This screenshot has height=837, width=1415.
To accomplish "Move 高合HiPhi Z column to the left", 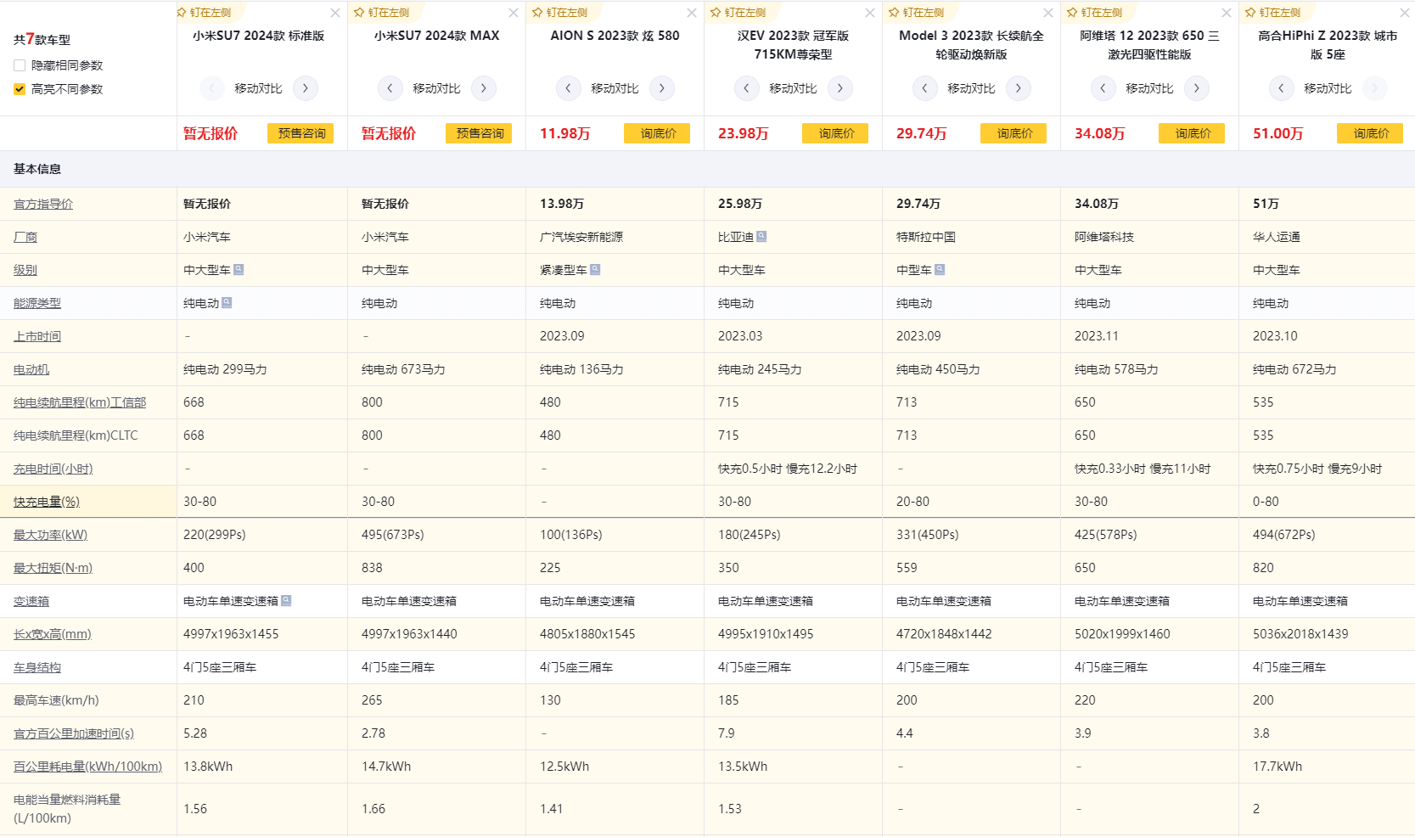I will coord(1281,88).
